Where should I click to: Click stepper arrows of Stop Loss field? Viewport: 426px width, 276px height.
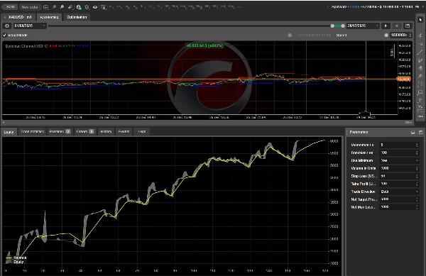(417, 176)
